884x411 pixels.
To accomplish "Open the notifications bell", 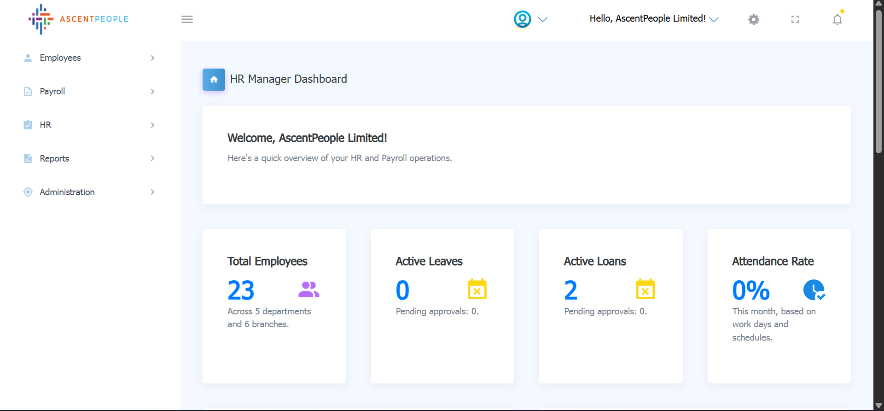I will click(x=837, y=19).
